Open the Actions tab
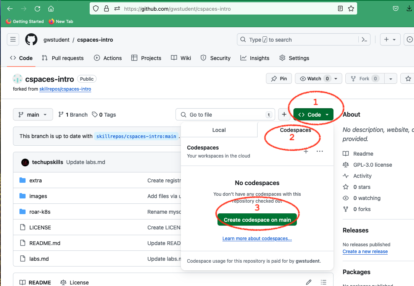Image resolution: width=414 pixels, height=286 pixels. [108, 58]
